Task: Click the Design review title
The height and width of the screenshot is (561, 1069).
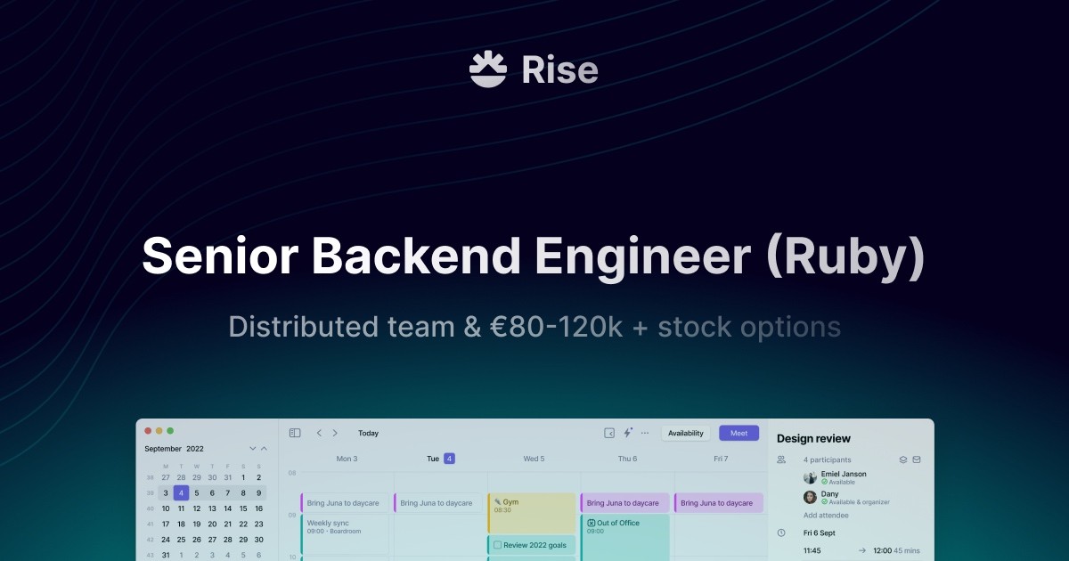Action: (813, 438)
